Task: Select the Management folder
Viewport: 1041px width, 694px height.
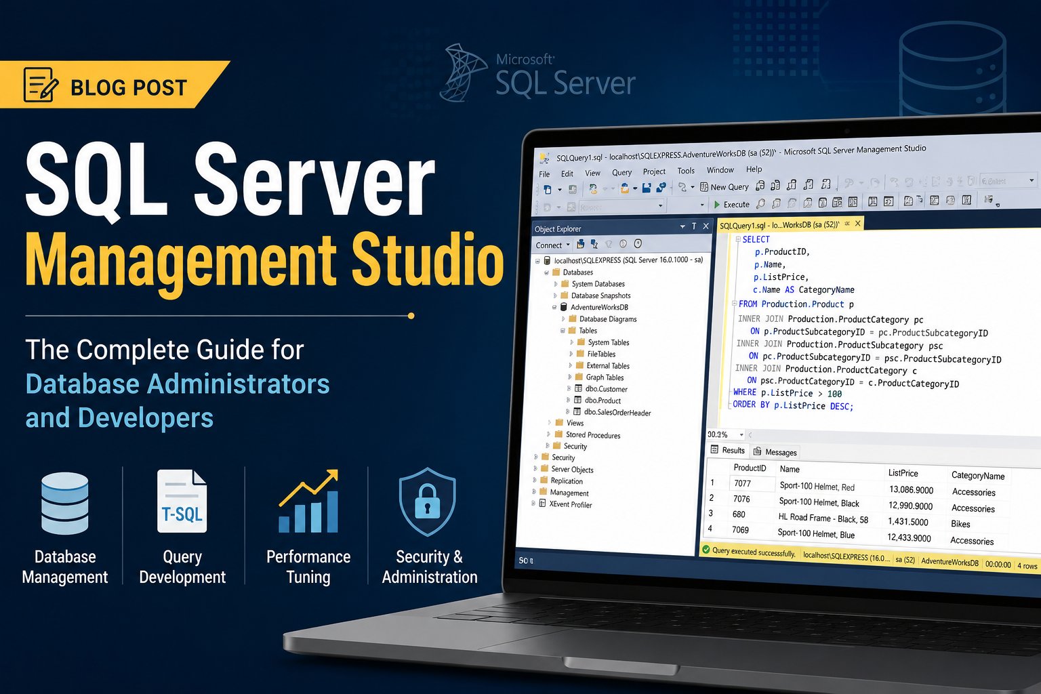Action: pyautogui.click(x=564, y=493)
